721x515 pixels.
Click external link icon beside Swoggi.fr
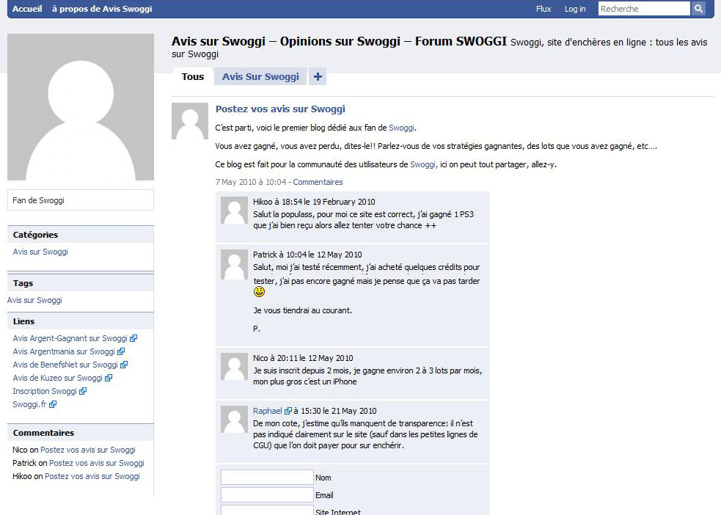click(x=53, y=405)
